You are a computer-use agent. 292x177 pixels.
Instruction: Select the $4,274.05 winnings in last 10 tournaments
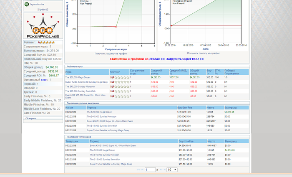click(x=230, y=150)
